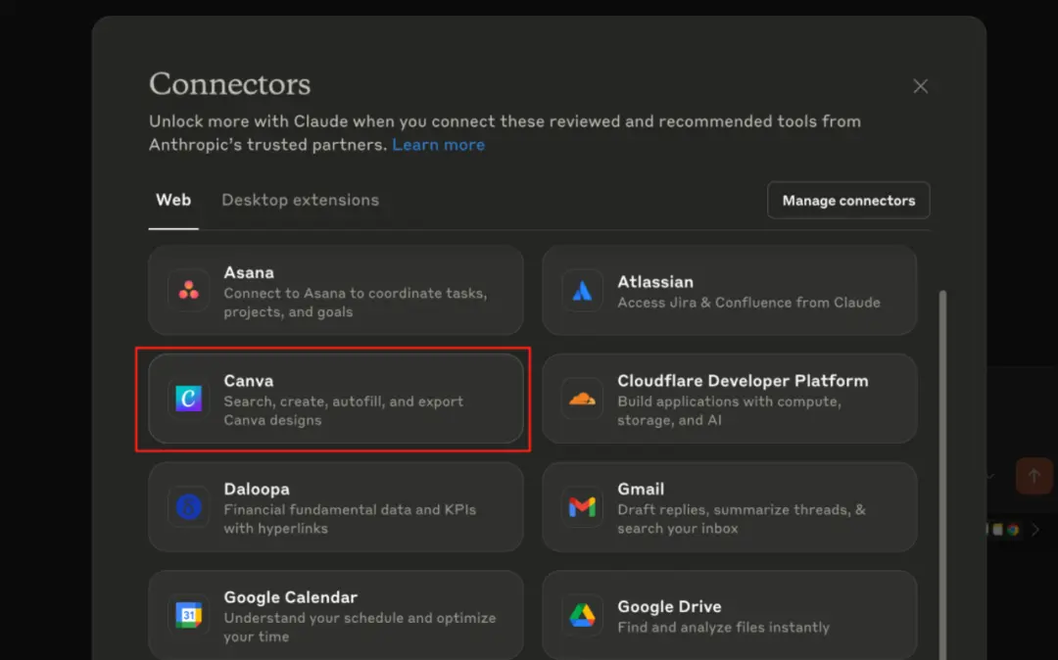Click the Gmail envelope logo

pos(582,506)
